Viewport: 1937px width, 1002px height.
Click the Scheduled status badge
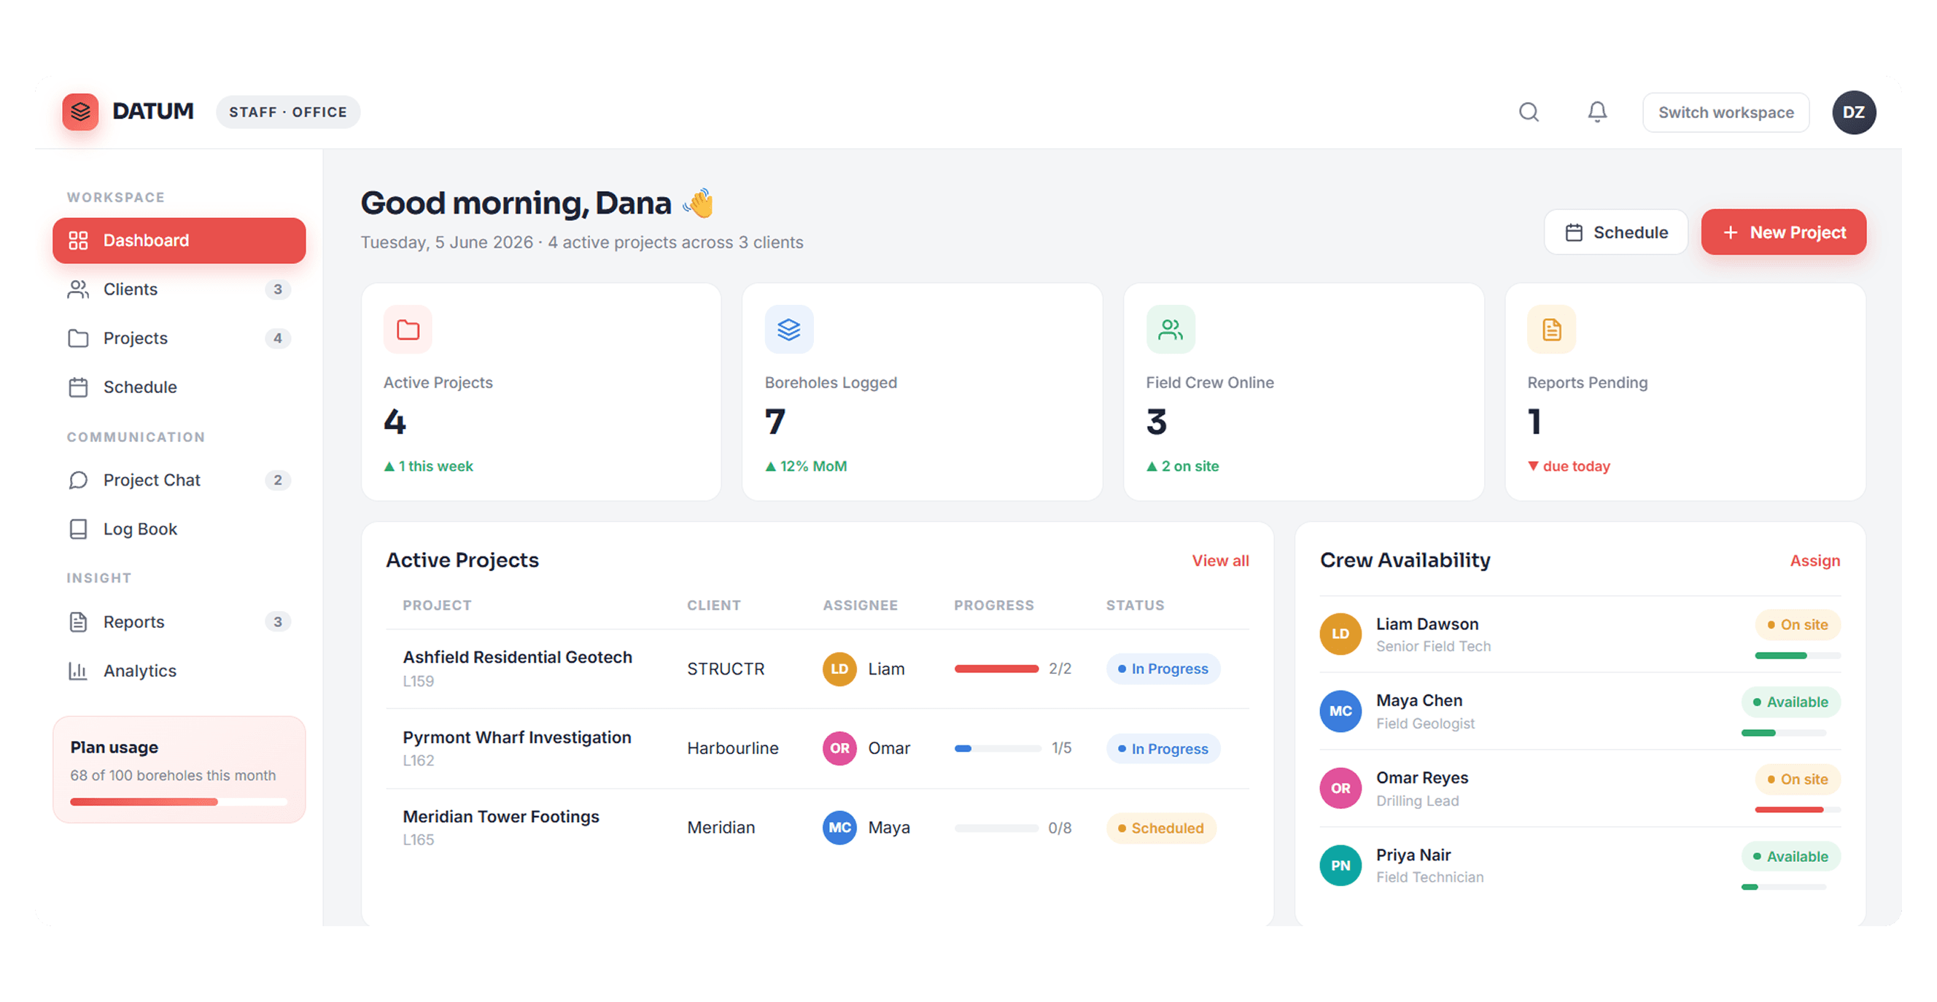tap(1161, 828)
